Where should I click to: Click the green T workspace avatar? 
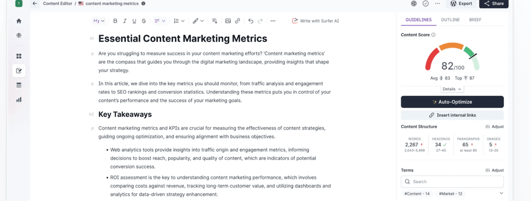[19, 4]
